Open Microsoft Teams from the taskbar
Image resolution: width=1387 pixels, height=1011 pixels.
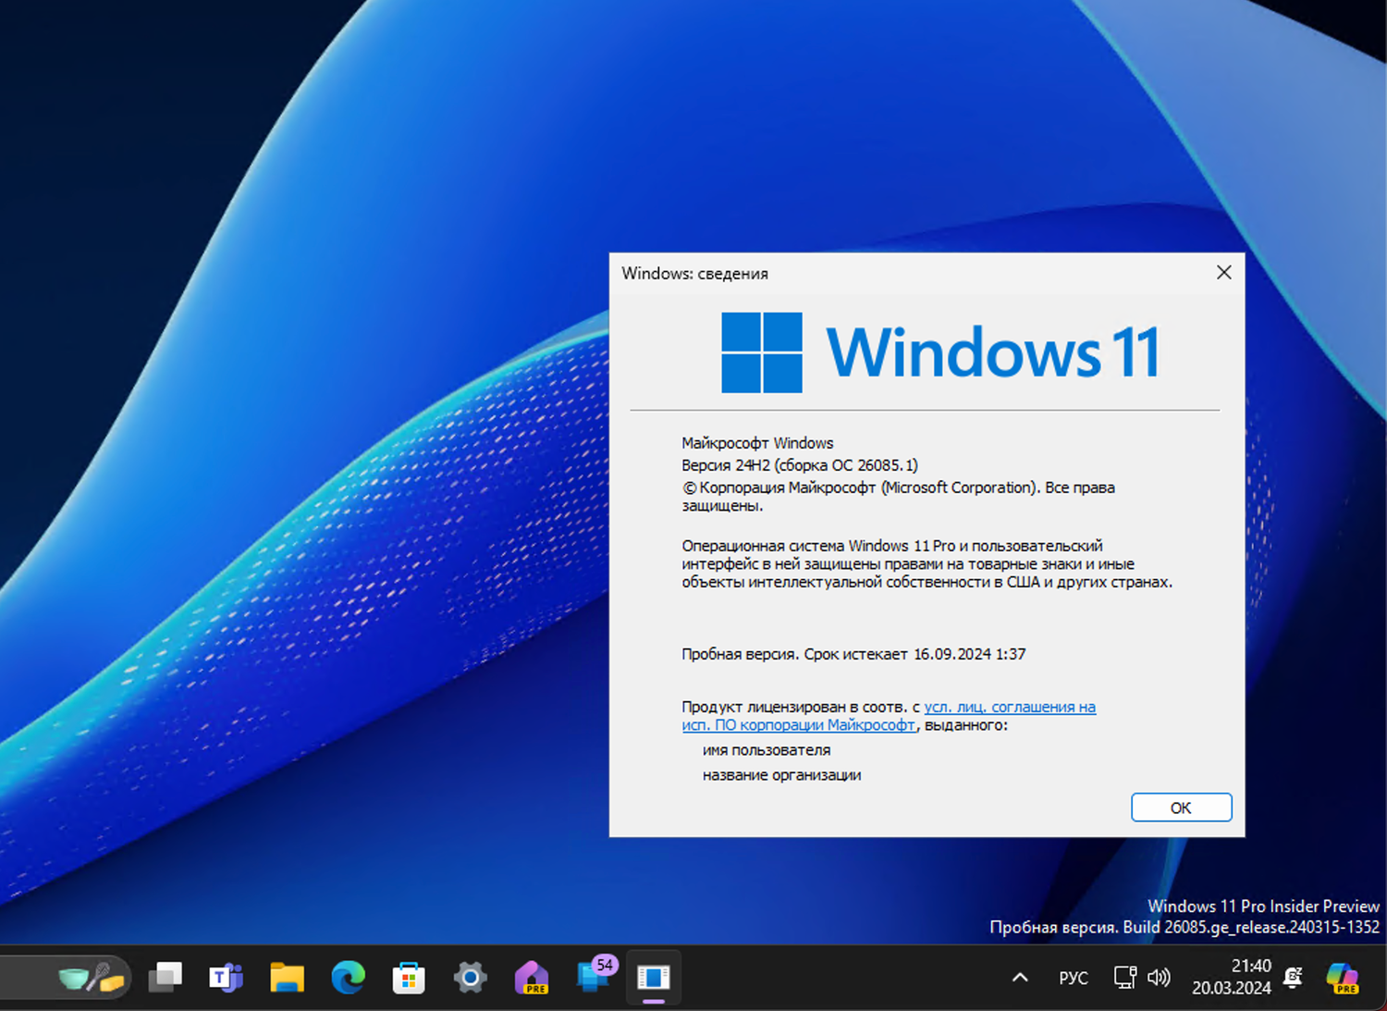tap(226, 978)
